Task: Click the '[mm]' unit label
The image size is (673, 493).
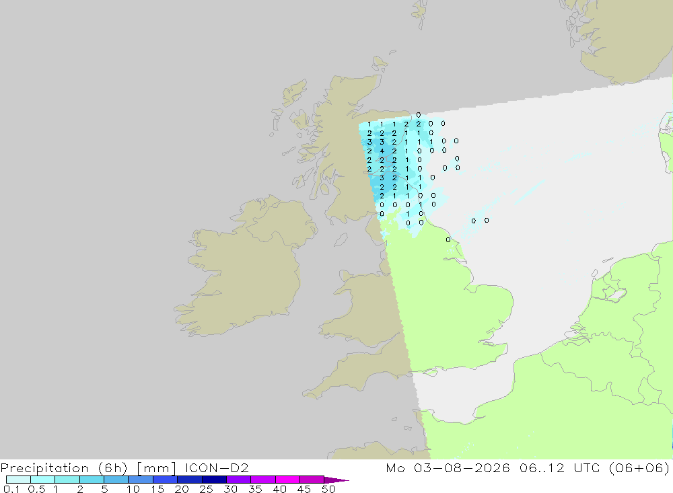Action: 156,468
